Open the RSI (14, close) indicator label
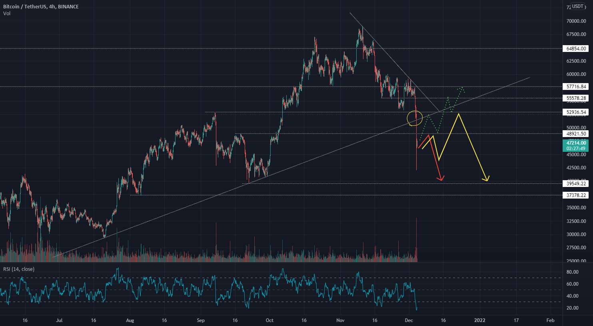593x326 pixels. pyautogui.click(x=19, y=269)
